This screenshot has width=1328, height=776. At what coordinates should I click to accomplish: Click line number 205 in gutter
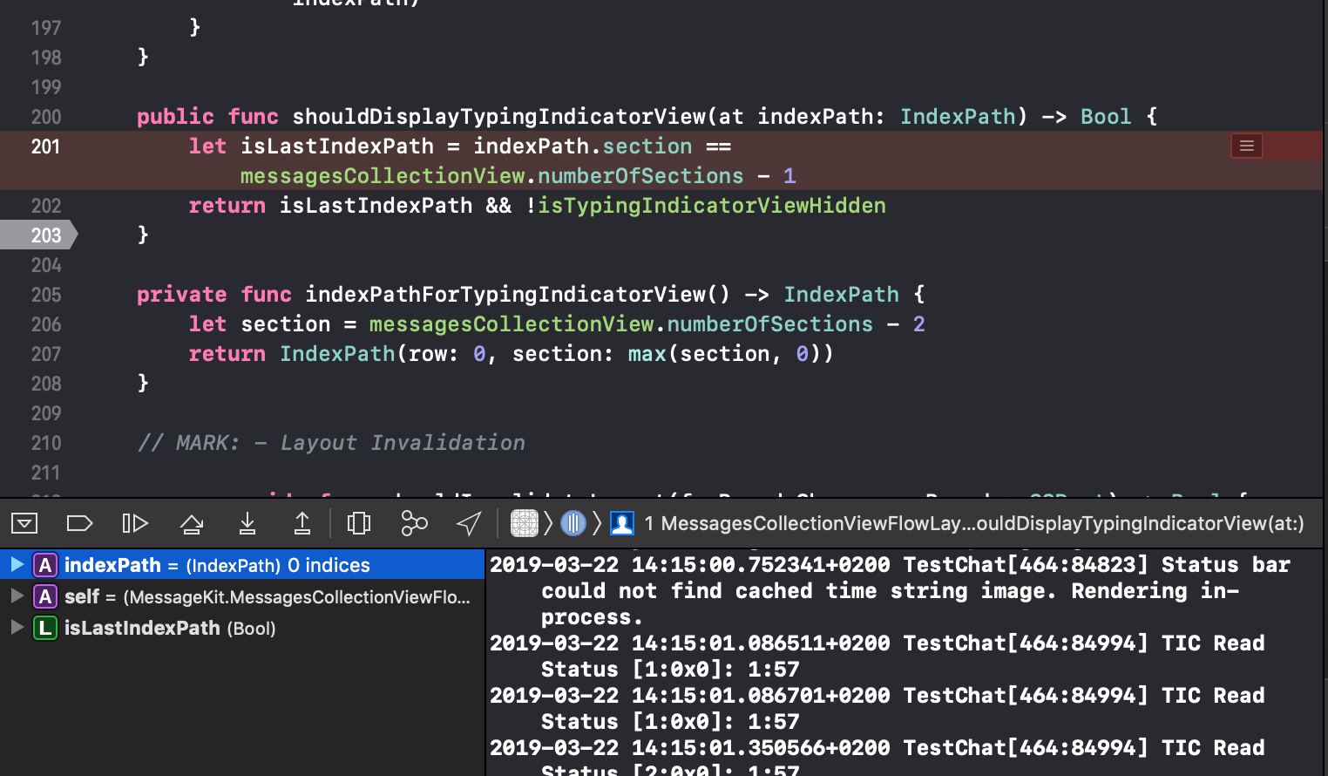tap(45, 295)
